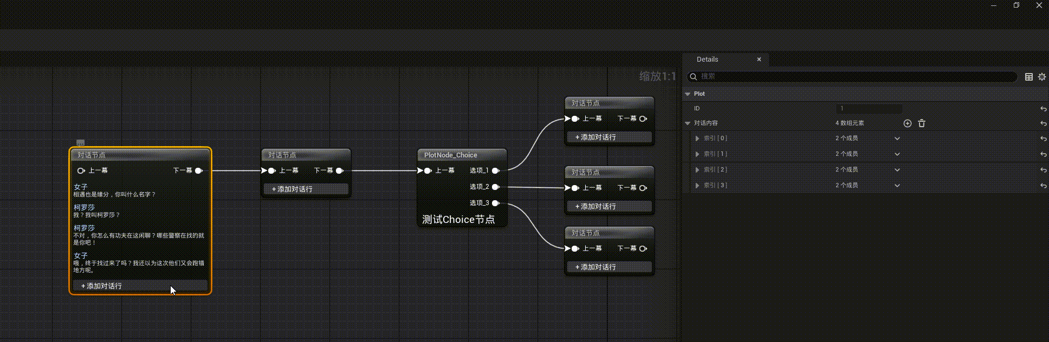Viewport: 1049px width, 342px height.
Task: Open the options dropdown for 索引 [ 3 ]
Action: (x=897, y=186)
